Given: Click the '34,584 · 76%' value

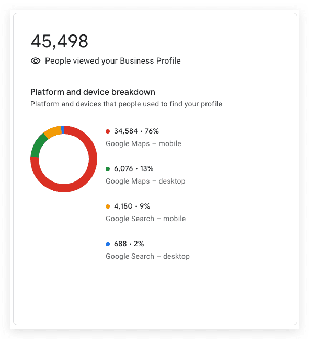Looking at the screenshot, I should (x=136, y=131).
